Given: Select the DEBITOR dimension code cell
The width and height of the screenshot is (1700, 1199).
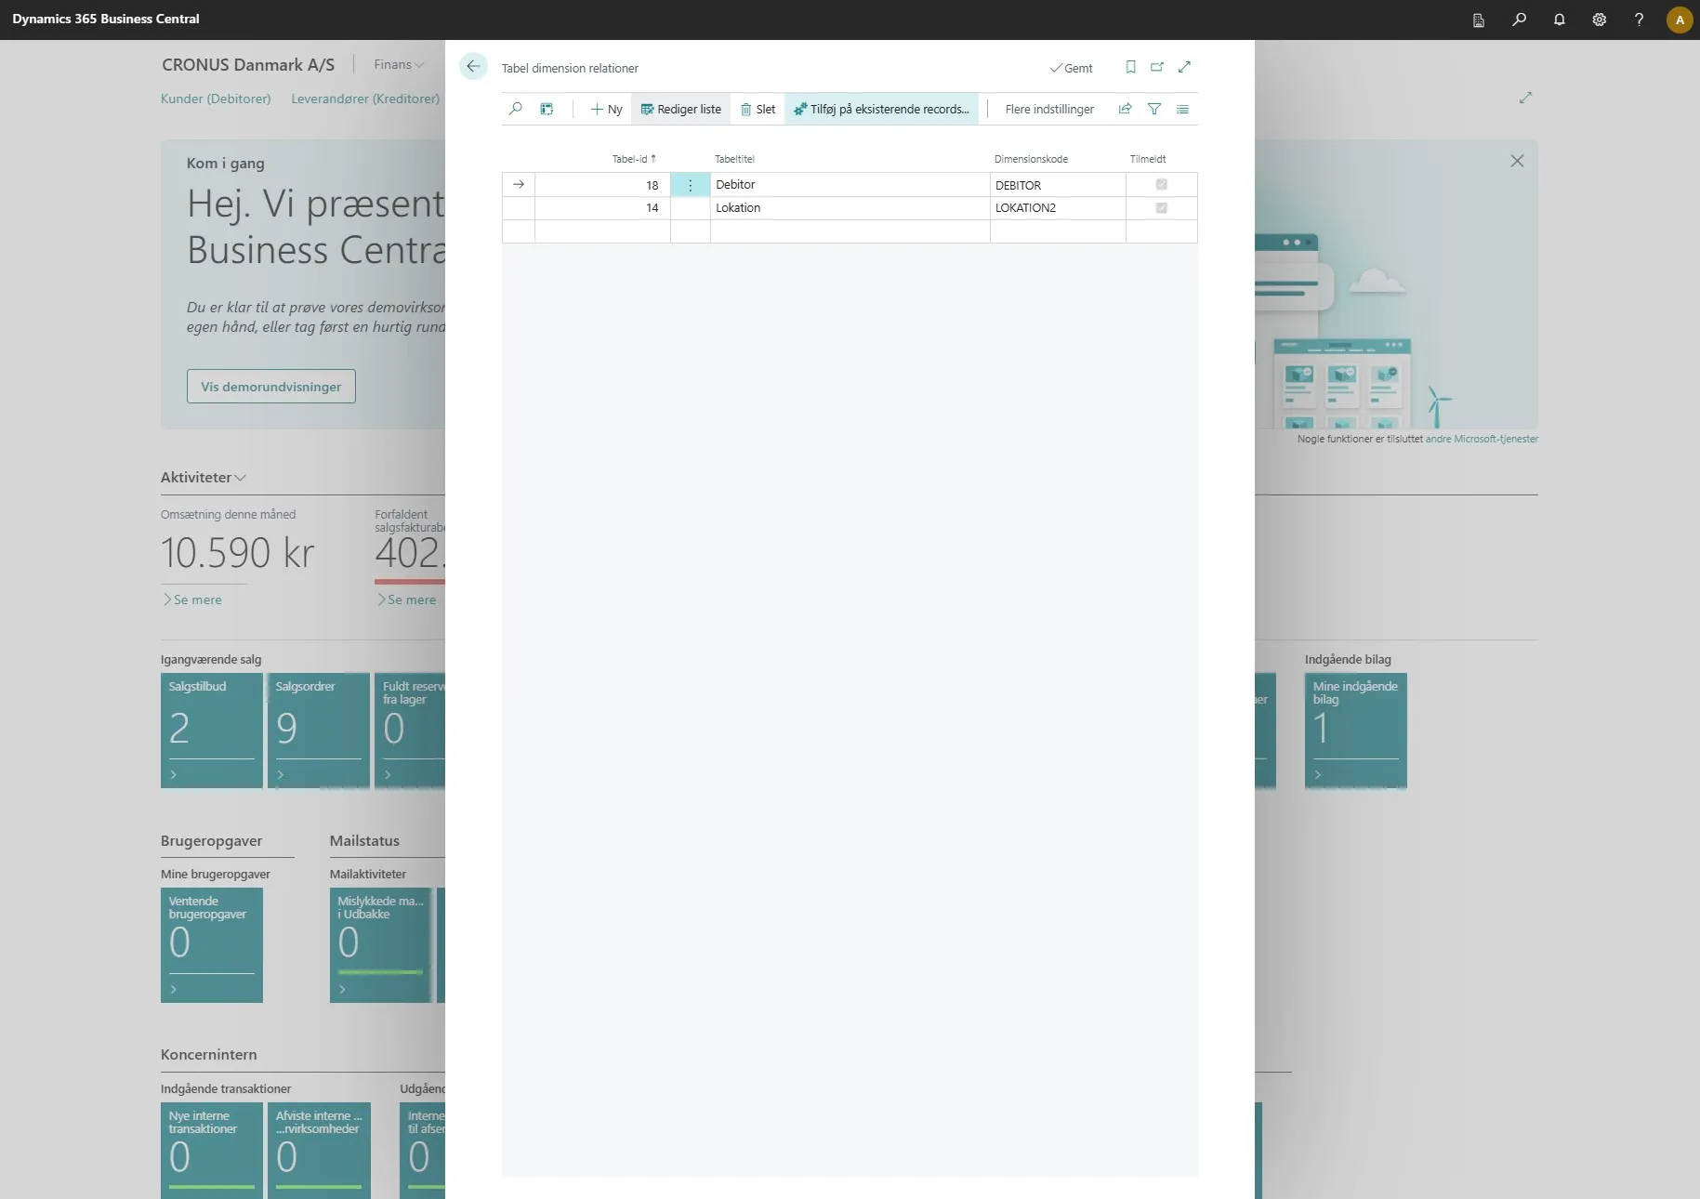Looking at the screenshot, I should [x=1058, y=185].
